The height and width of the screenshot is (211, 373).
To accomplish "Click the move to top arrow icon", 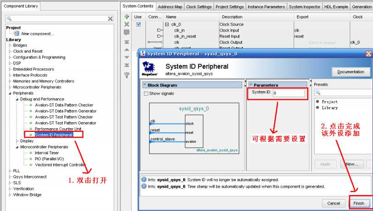I will [x=127, y=42].
